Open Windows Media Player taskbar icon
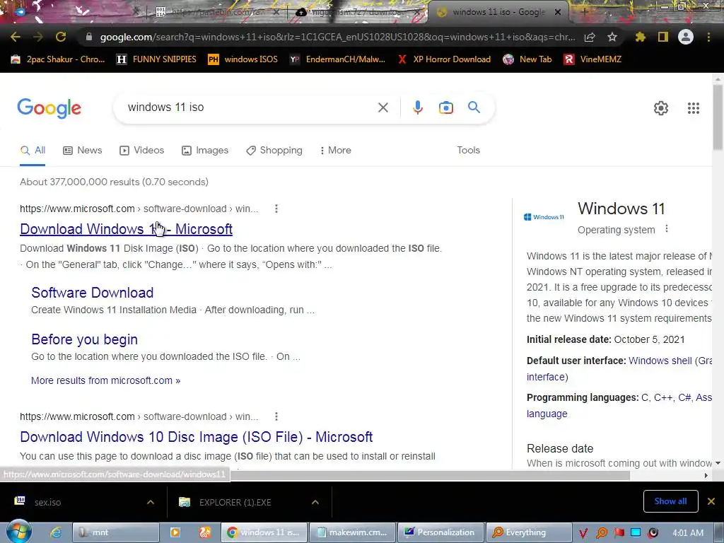Image resolution: width=724 pixels, height=543 pixels. (x=175, y=532)
